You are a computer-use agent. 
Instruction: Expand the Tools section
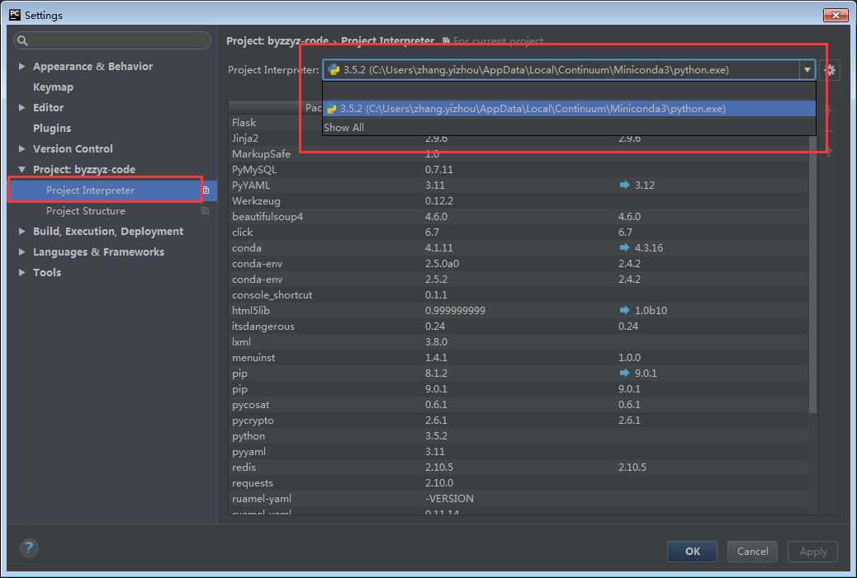(21, 272)
